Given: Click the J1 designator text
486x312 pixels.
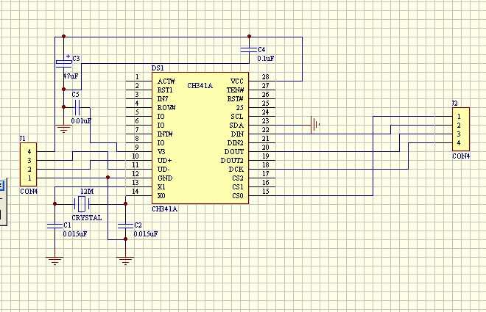Looking at the screenshot, I should [23, 139].
